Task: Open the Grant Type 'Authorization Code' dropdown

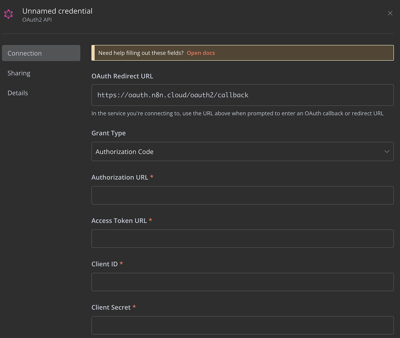Action: pyautogui.click(x=236, y=152)
